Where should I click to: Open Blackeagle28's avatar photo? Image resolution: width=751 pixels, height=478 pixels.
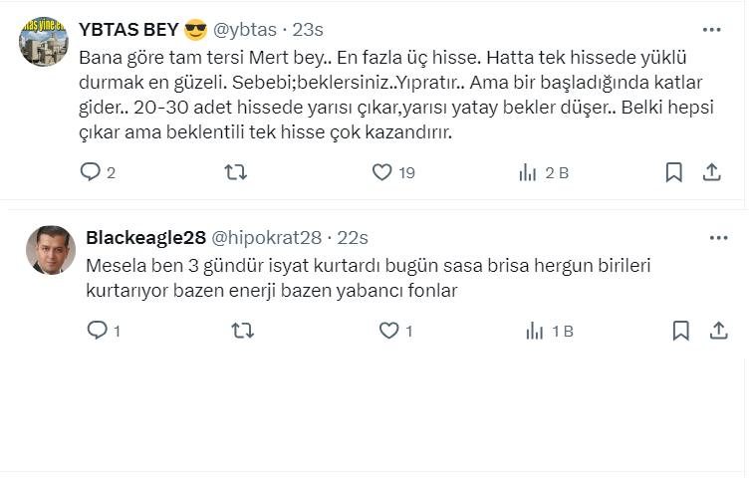pyautogui.click(x=50, y=250)
